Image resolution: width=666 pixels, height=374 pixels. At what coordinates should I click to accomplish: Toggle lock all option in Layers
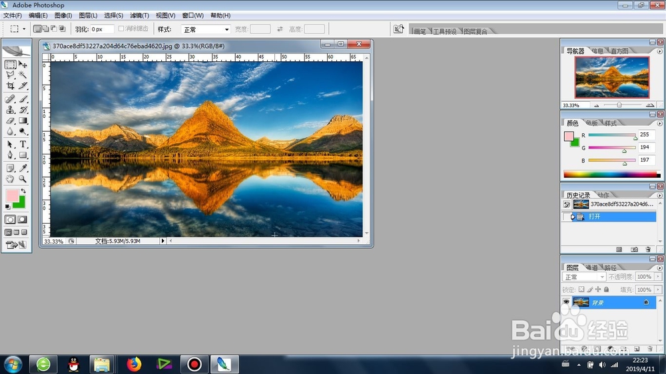607,289
